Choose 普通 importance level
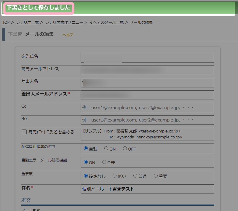238x211 pixels. pos(135,176)
